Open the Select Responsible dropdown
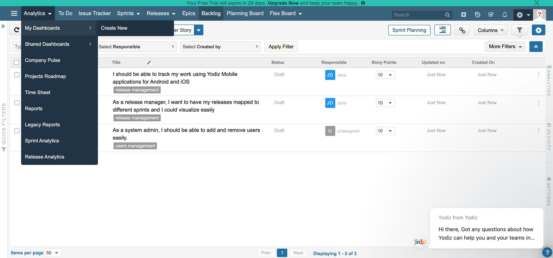Image resolution: width=553 pixels, height=258 pixels. pyautogui.click(x=137, y=47)
